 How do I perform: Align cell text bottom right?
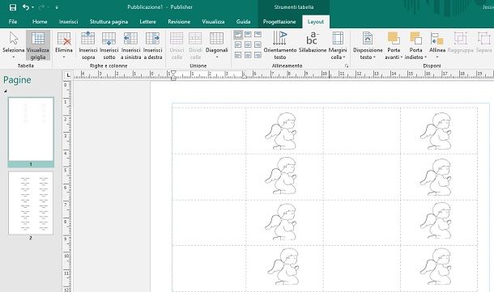click(x=258, y=55)
